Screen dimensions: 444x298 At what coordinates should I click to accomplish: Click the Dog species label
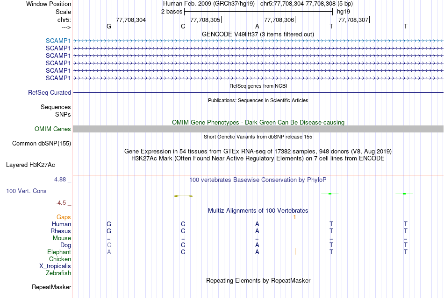point(65,245)
